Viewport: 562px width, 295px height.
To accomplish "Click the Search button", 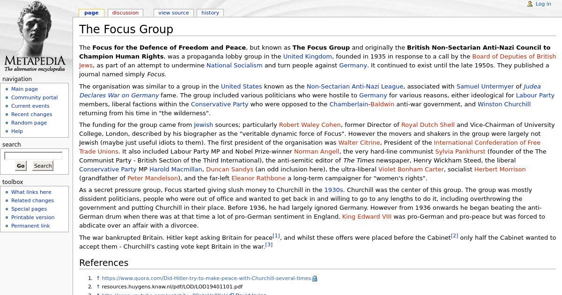I will 43,166.
